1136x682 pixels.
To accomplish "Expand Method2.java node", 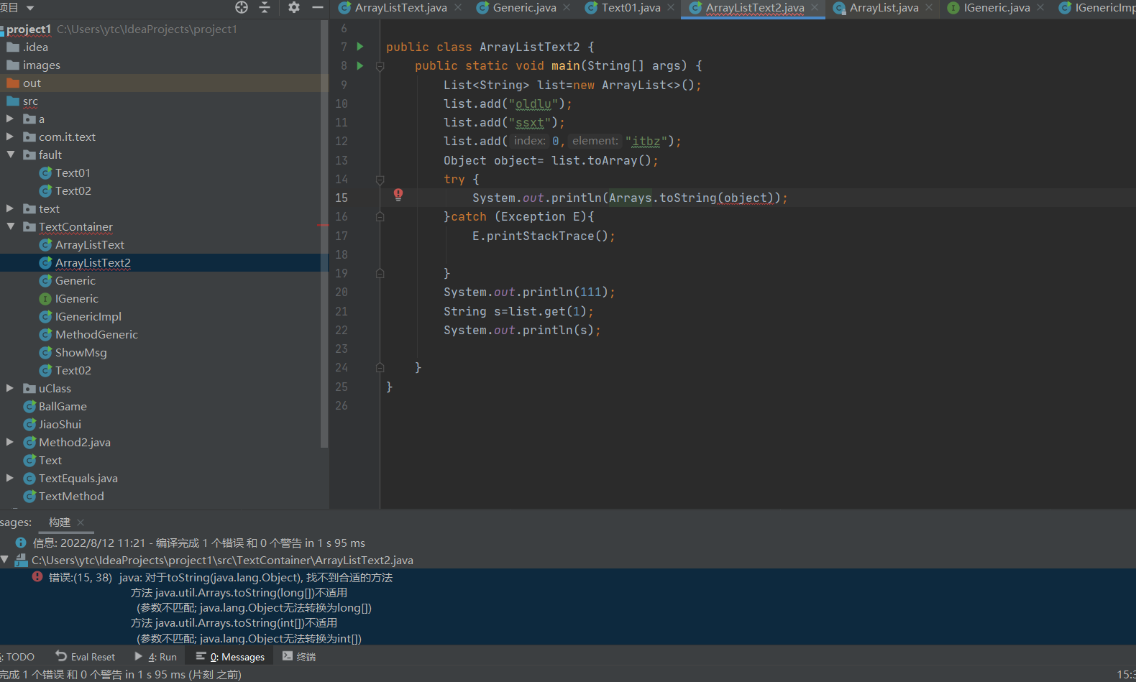I will tap(10, 442).
